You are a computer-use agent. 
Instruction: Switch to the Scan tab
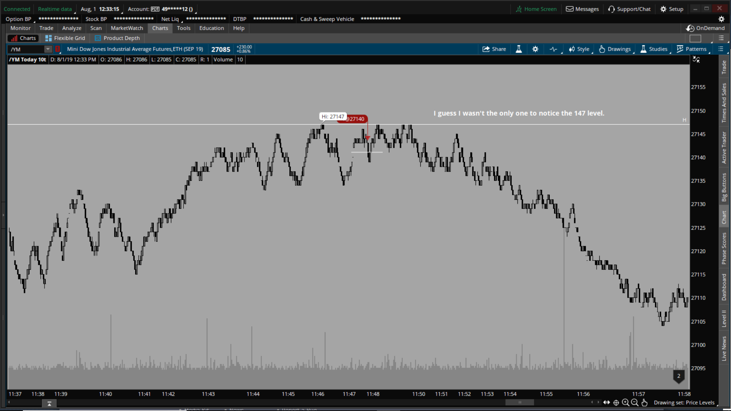click(96, 28)
